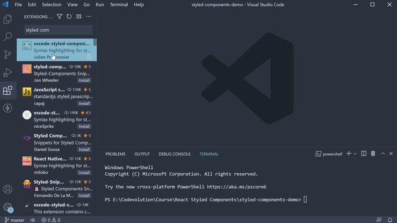Screen dimensions: 397x223
Task: Open the Run and Debug view
Action: tap(7, 72)
